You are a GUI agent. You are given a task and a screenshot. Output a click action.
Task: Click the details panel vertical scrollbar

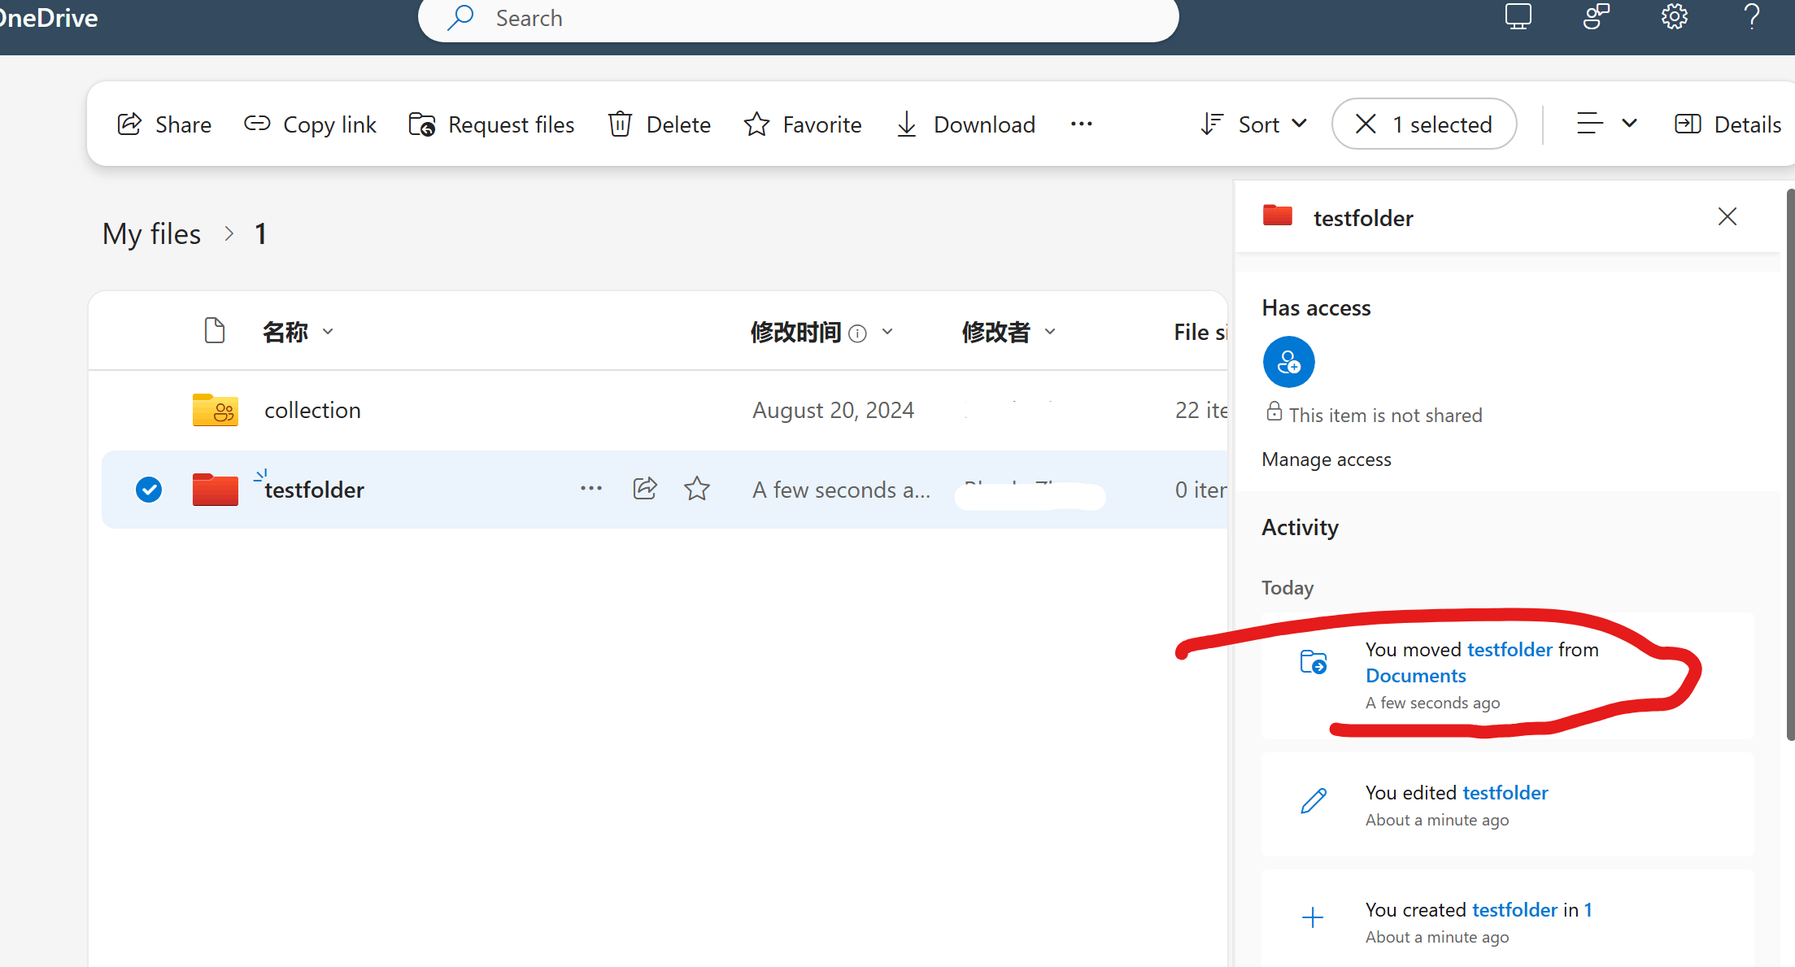[1790, 464]
